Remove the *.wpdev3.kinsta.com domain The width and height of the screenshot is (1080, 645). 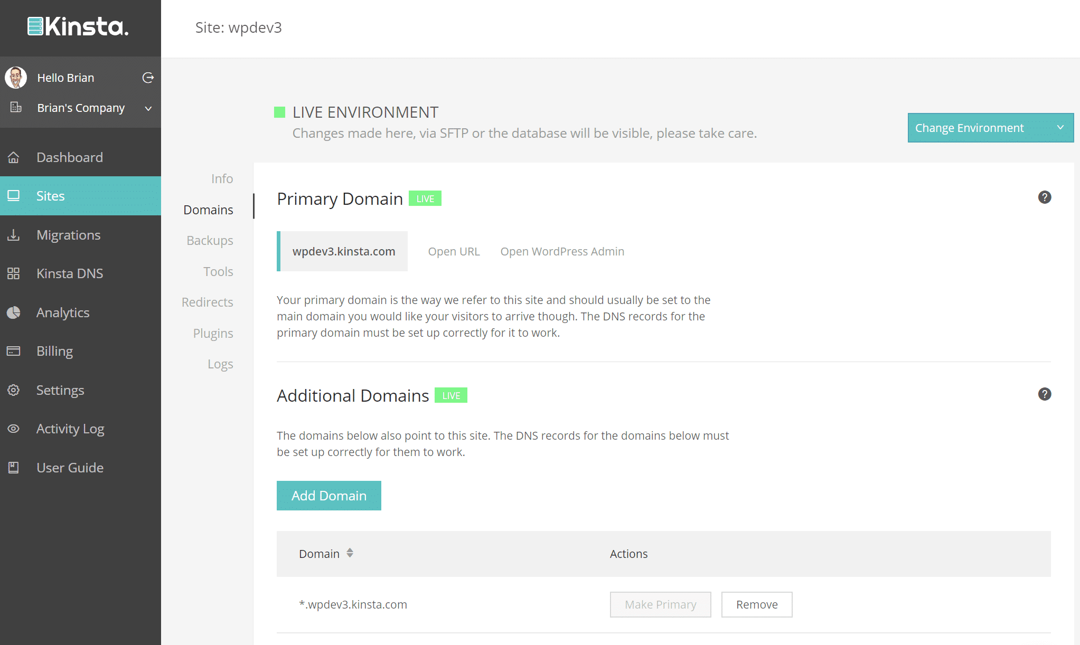(757, 604)
